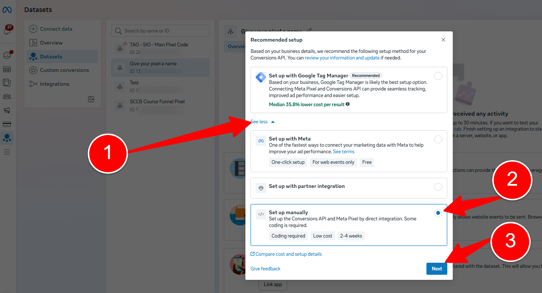Click the Coding required tag
The width and height of the screenshot is (542, 293).
pyautogui.click(x=288, y=236)
